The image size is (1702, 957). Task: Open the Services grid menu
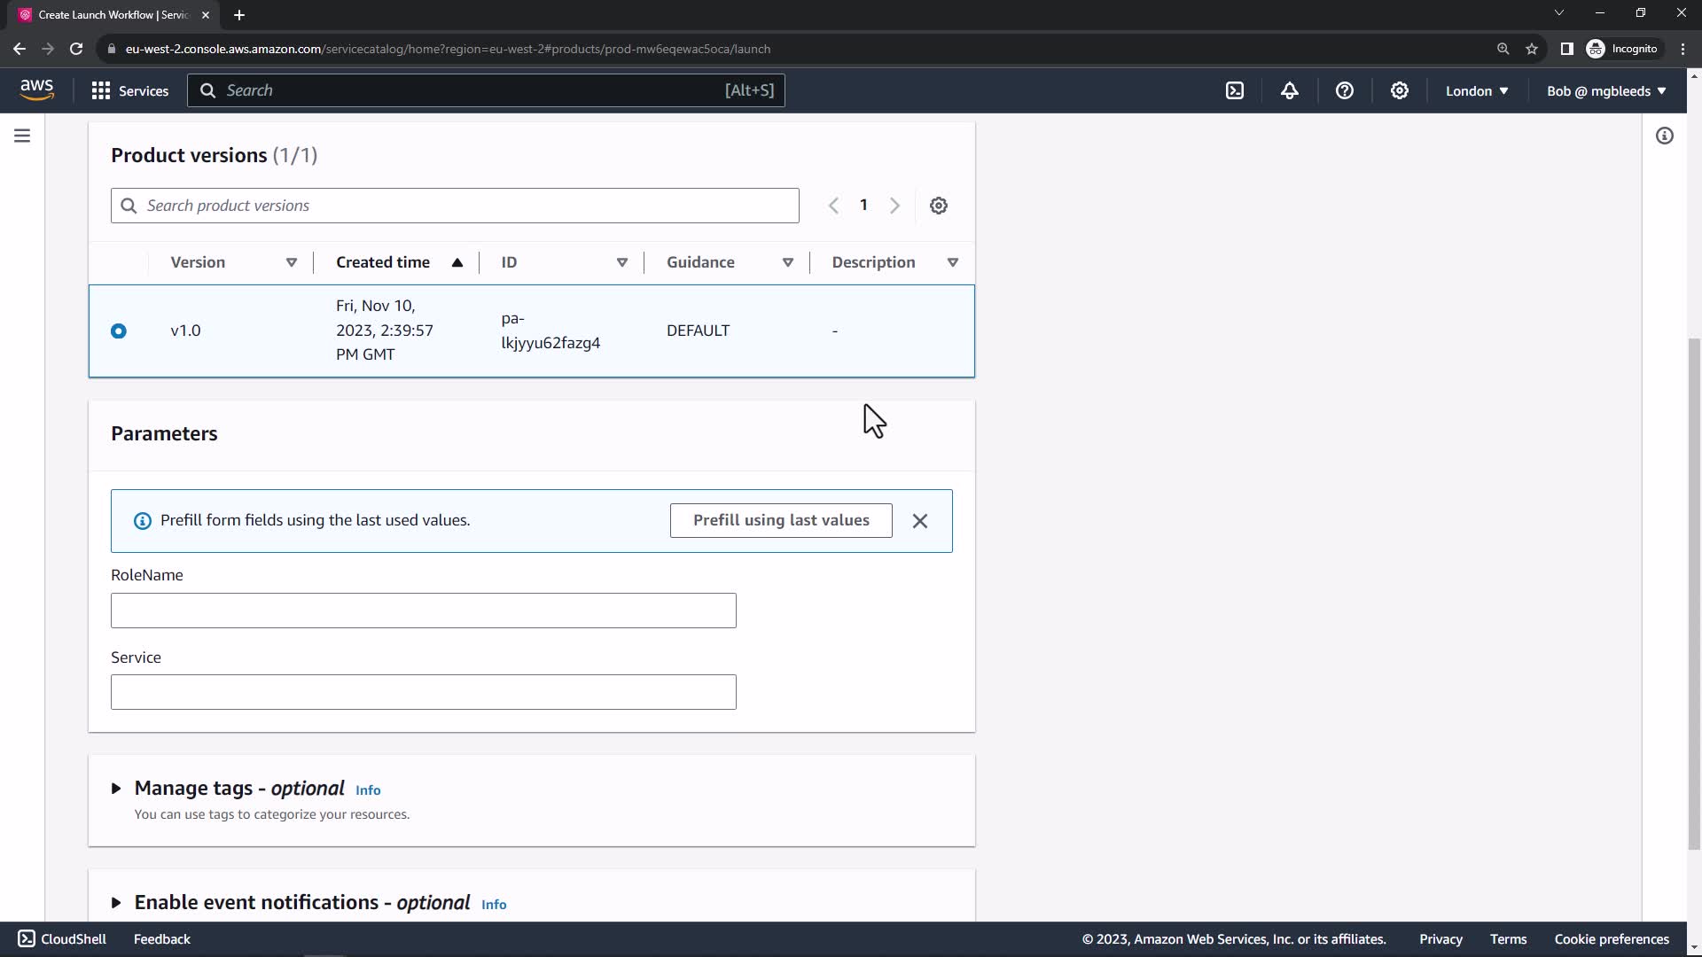(x=129, y=91)
